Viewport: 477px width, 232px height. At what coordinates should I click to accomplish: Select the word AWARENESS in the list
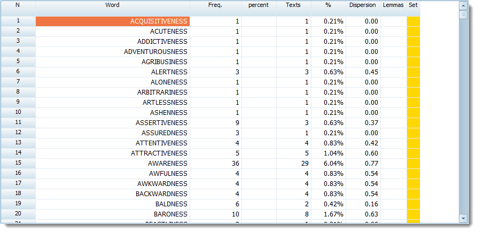169,163
